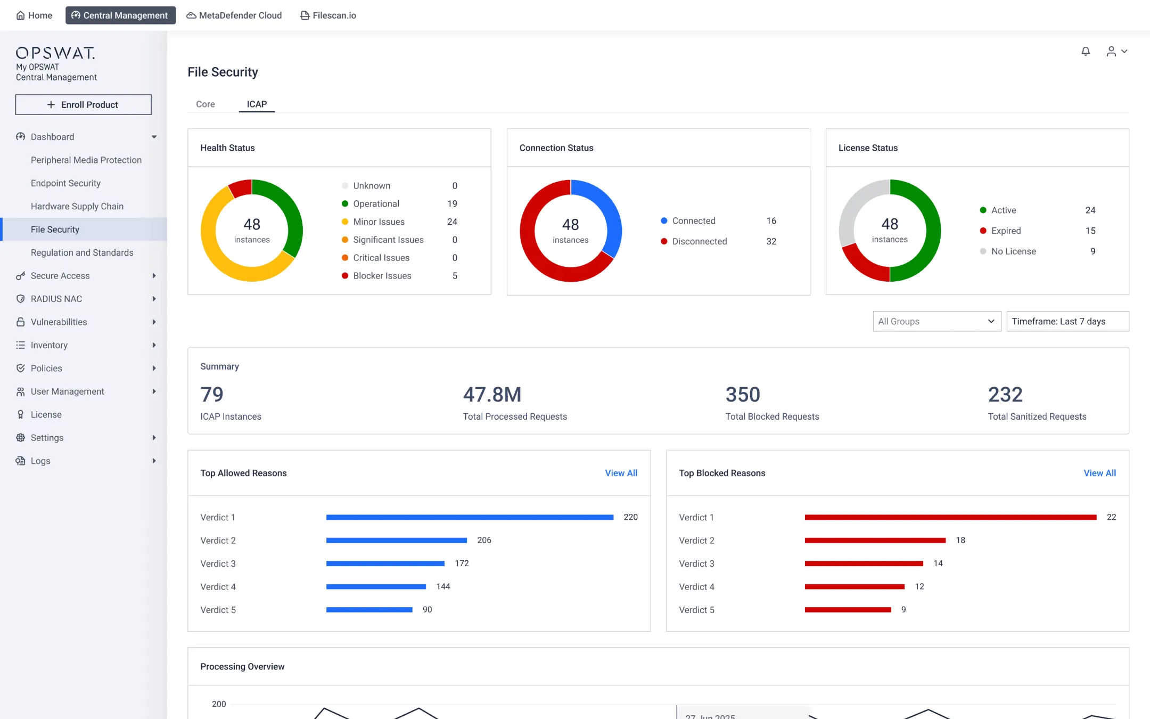Click the Logs icon in sidebar
Viewport: 1150px width, 719px height.
(x=20, y=461)
